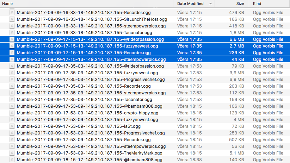Click icon of 17-35-03 Taconator.ogg file
The height and width of the screenshot is (163, 290).
(x=12, y=99)
